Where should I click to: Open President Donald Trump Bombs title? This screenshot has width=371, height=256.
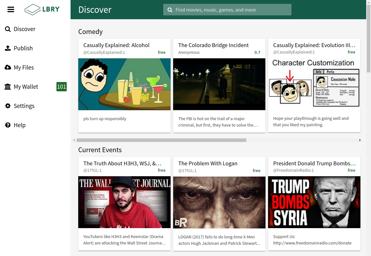(x=314, y=163)
